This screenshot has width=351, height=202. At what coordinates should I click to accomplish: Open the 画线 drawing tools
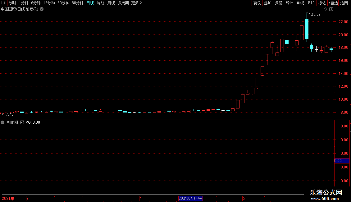pyautogui.click(x=300, y=3)
